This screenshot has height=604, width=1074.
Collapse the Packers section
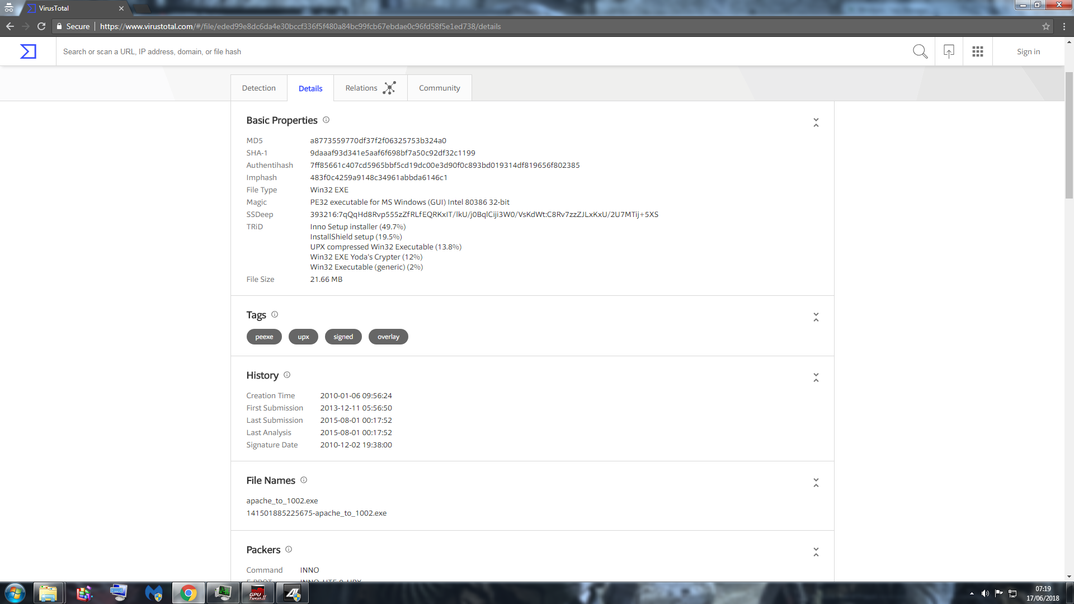point(816,552)
